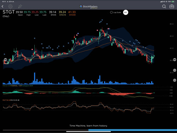177x133 pixels.
Task: Open the briefcase portfolio icon
Action: pyautogui.click(x=172, y=6)
